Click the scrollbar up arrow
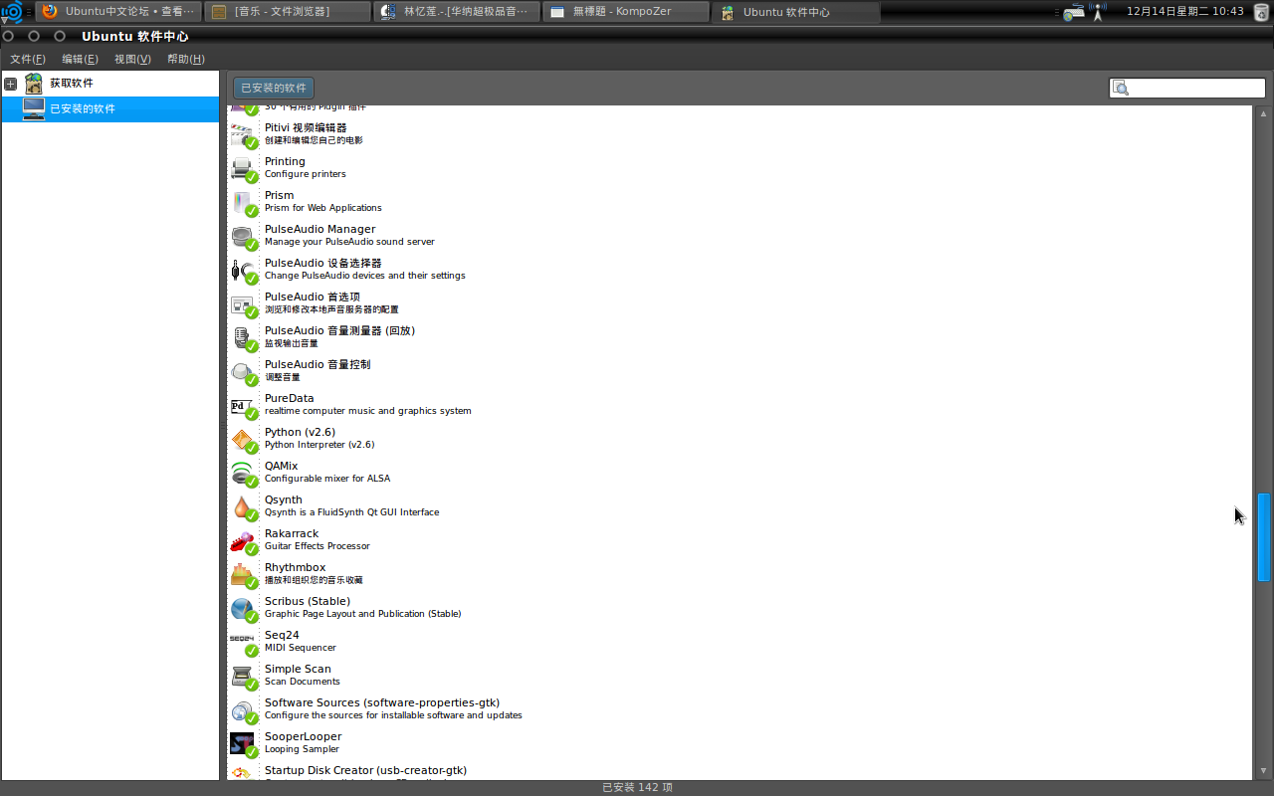 1264,113
